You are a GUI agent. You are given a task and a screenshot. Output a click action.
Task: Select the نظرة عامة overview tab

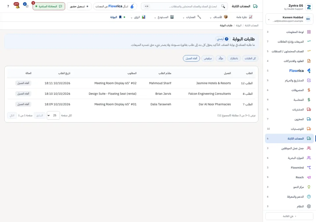click(x=244, y=17)
